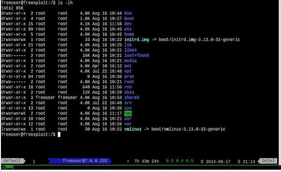Click the 12K size on sbin row
The image size is (281, 172).
point(86,92)
